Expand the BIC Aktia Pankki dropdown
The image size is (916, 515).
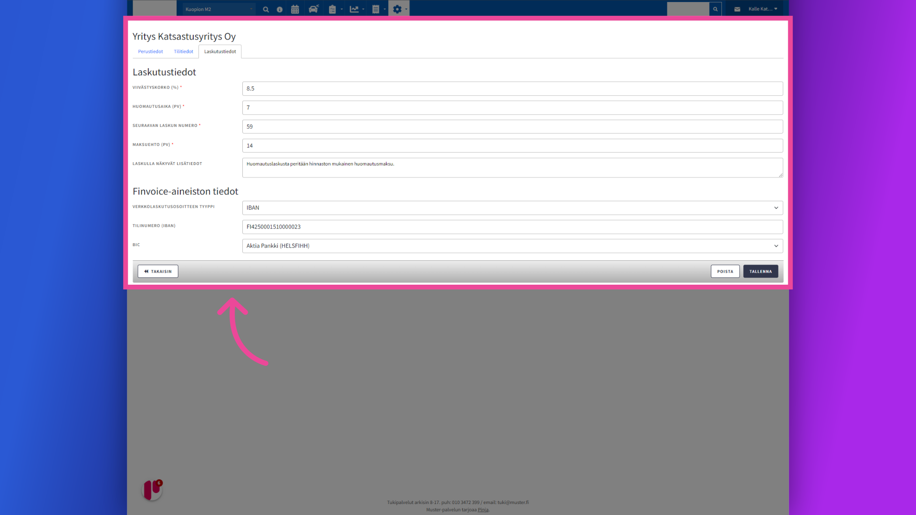512,246
